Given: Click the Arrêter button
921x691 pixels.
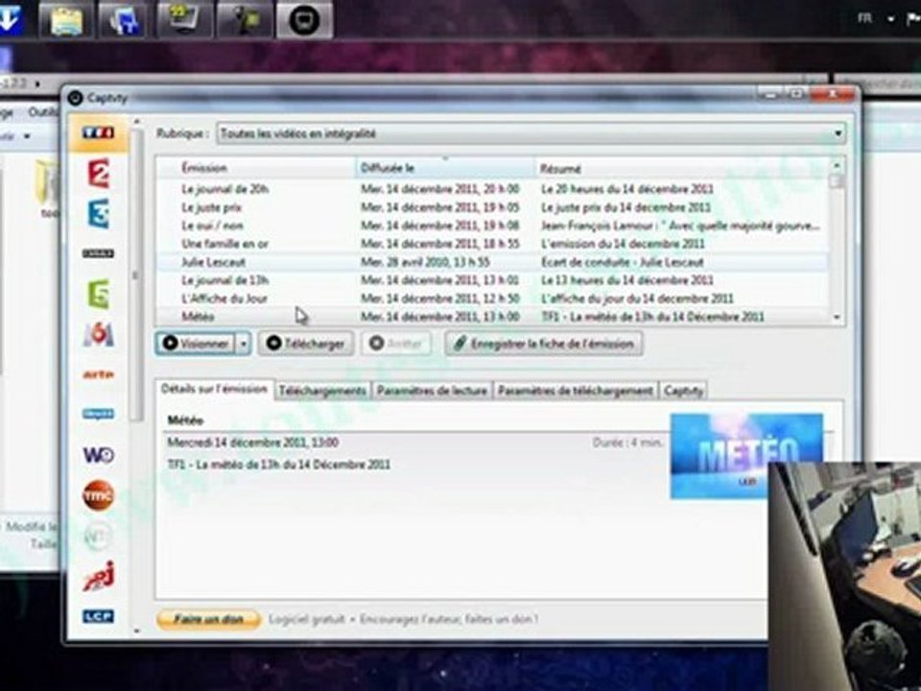Looking at the screenshot, I should click(x=396, y=344).
